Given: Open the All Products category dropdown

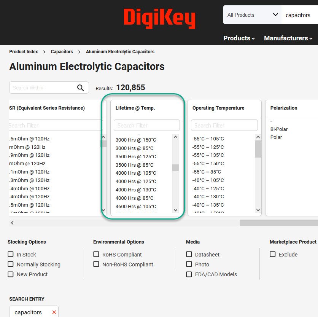Looking at the screenshot, I should tap(252, 15).
